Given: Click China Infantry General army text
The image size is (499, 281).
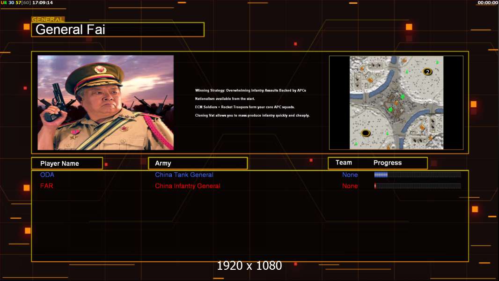Looking at the screenshot, I should [x=187, y=186].
